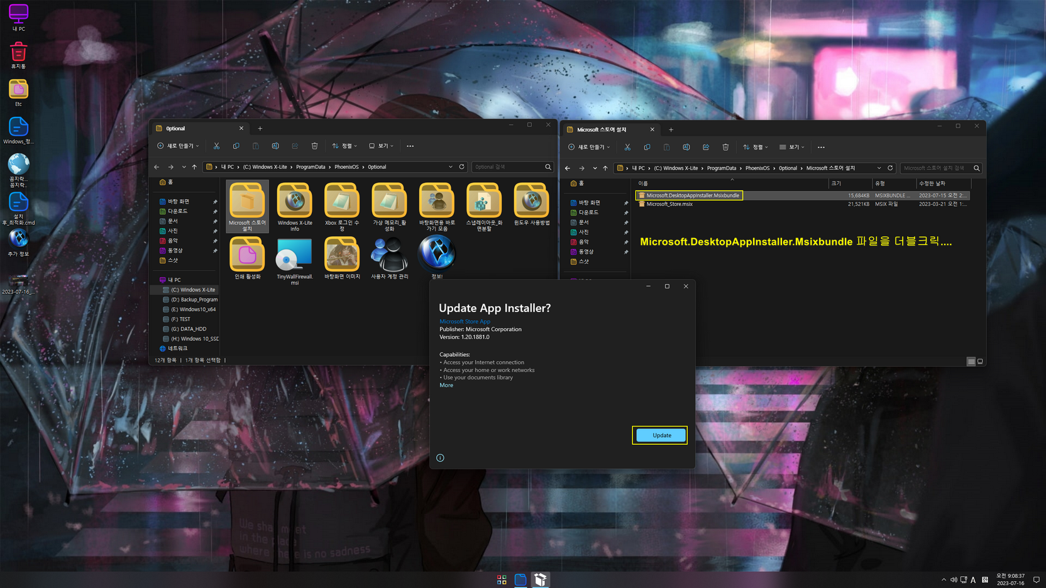Add new tab in Optional window
The image size is (1046, 588).
(260, 128)
